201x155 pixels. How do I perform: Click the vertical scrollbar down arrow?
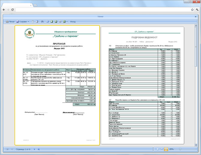(x=196, y=145)
